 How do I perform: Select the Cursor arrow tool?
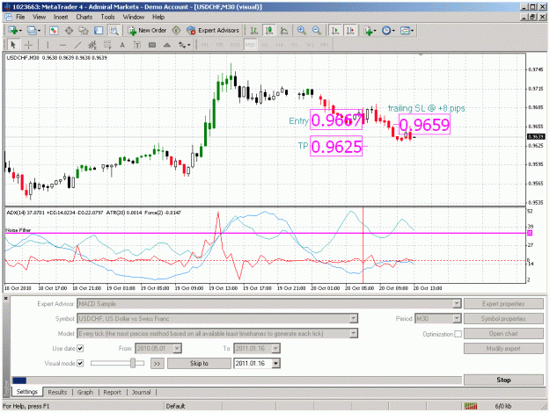pyautogui.click(x=13, y=45)
